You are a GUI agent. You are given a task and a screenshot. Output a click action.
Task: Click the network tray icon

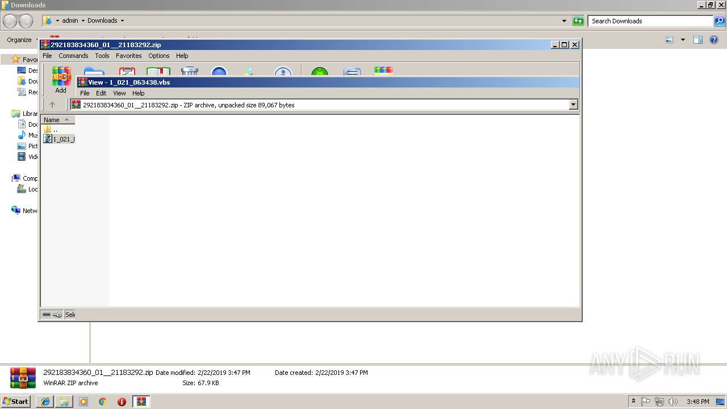[x=659, y=402]
